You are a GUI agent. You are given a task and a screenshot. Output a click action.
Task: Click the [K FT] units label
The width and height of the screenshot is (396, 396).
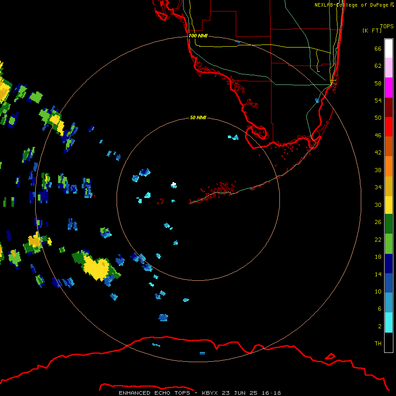tap(372, 30)
